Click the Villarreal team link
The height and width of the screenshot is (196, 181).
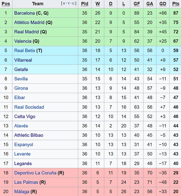point(23,60)
